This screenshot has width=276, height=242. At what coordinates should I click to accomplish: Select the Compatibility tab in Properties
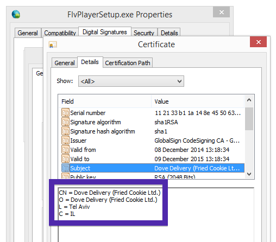(x=60, y=33)
